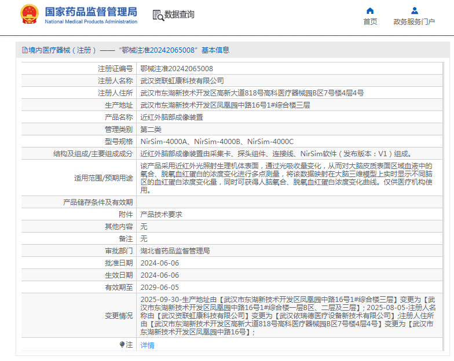Click the 数据查询 magnifier document icon
This screenshot has height=361, width=454.
[x=158, y=14]
